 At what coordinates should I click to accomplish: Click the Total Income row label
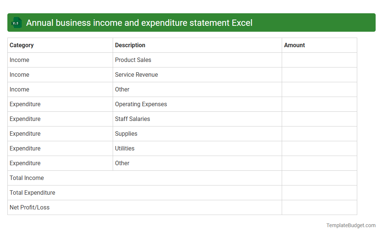[x=27, y=178]
